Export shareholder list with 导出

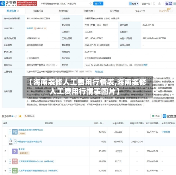[156, 116]
